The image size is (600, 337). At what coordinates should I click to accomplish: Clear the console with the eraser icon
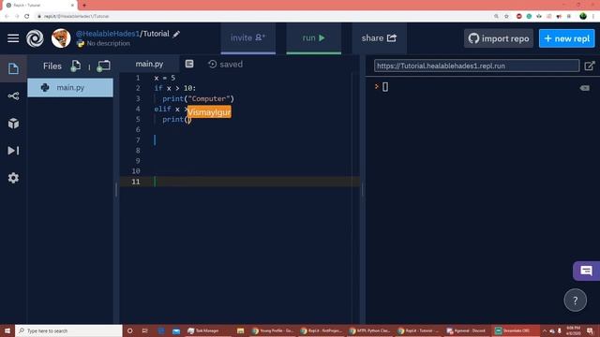tap(584, 88)
